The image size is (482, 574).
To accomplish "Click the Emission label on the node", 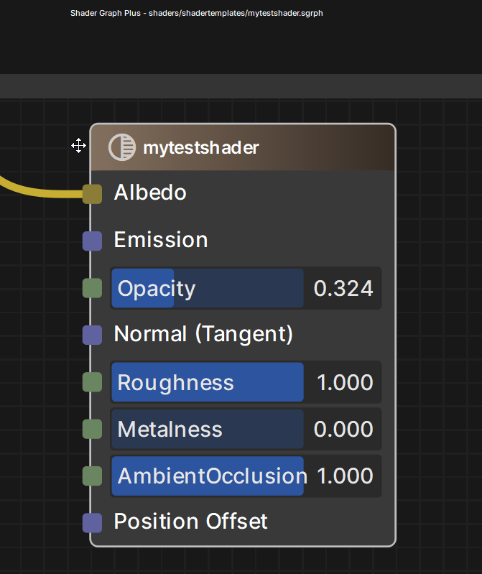I will 161,240.
